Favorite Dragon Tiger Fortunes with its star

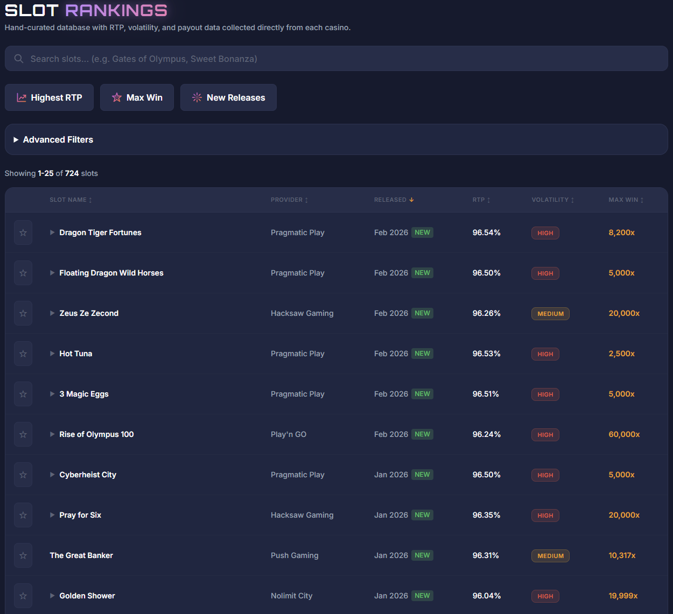tap(23, 232)
